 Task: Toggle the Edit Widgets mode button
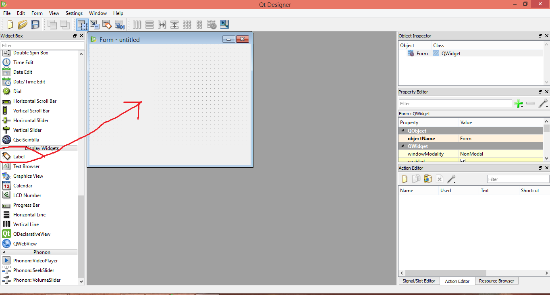coord(82,25)
